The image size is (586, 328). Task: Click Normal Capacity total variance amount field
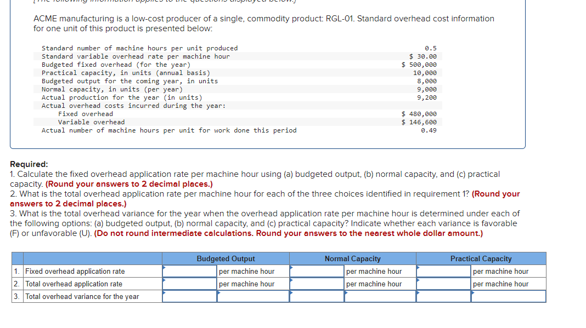[x=317, y=296]
